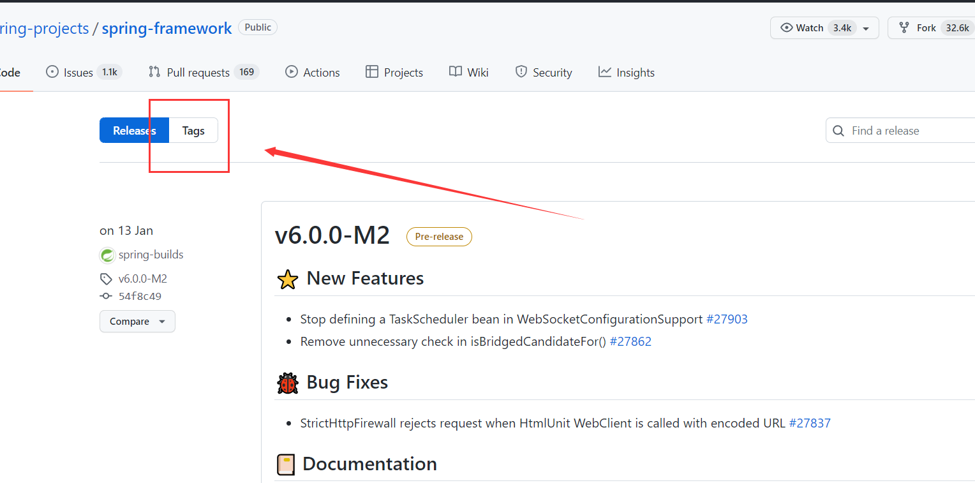Click the New Features heading

point(365,278)
